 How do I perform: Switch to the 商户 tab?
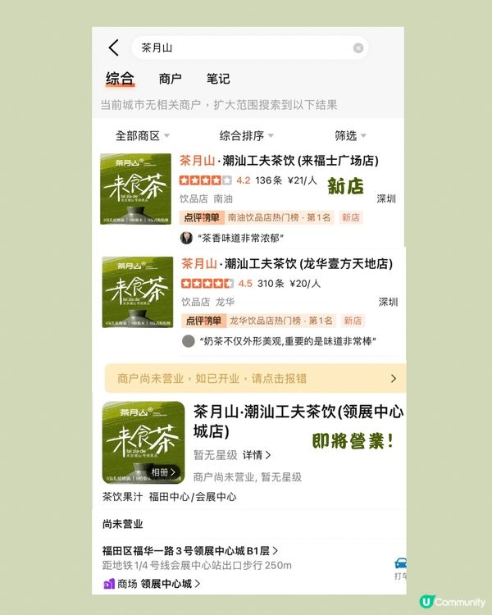pyautogui.click(x=170, y=79)
